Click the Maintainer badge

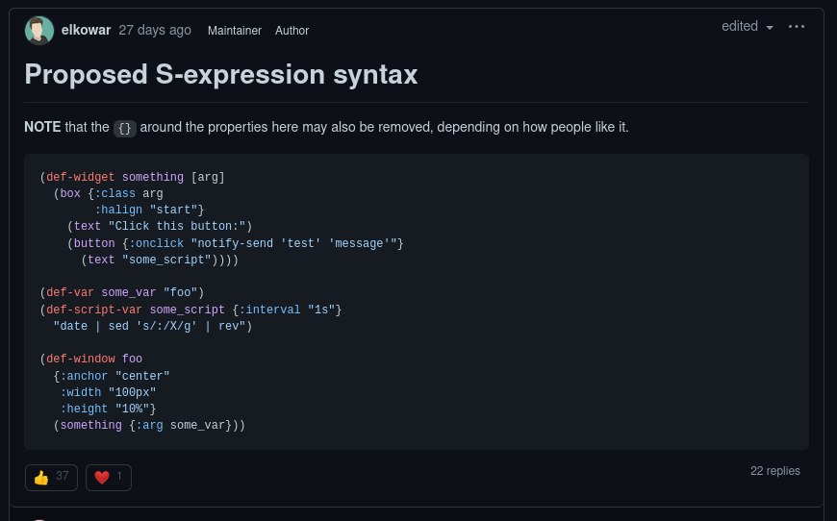235,31
